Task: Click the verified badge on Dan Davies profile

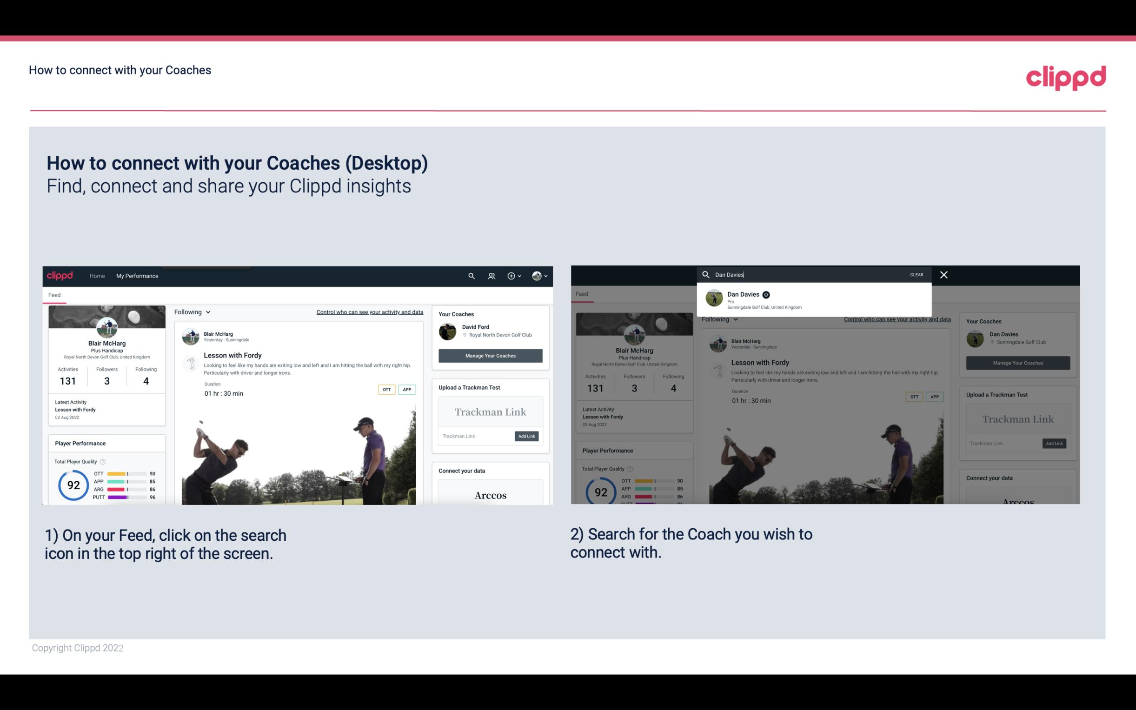Action: (x=767, y=294)
